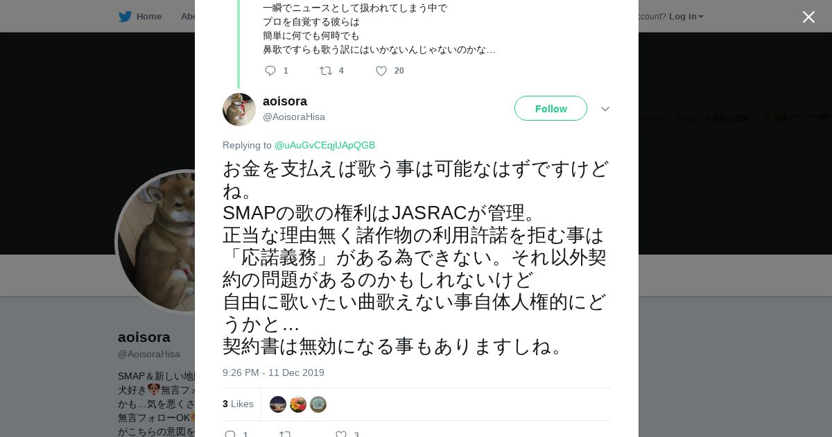Screen dimensions: 832x437
Task: Open the @AoisoraHisa handle in the tweet header
Action: point(294,117)
